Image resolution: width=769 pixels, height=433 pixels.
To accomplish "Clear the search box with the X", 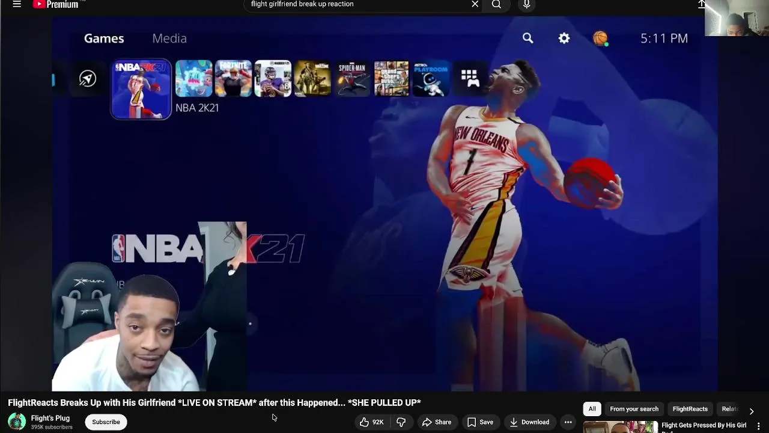I will tap(475, 4).
